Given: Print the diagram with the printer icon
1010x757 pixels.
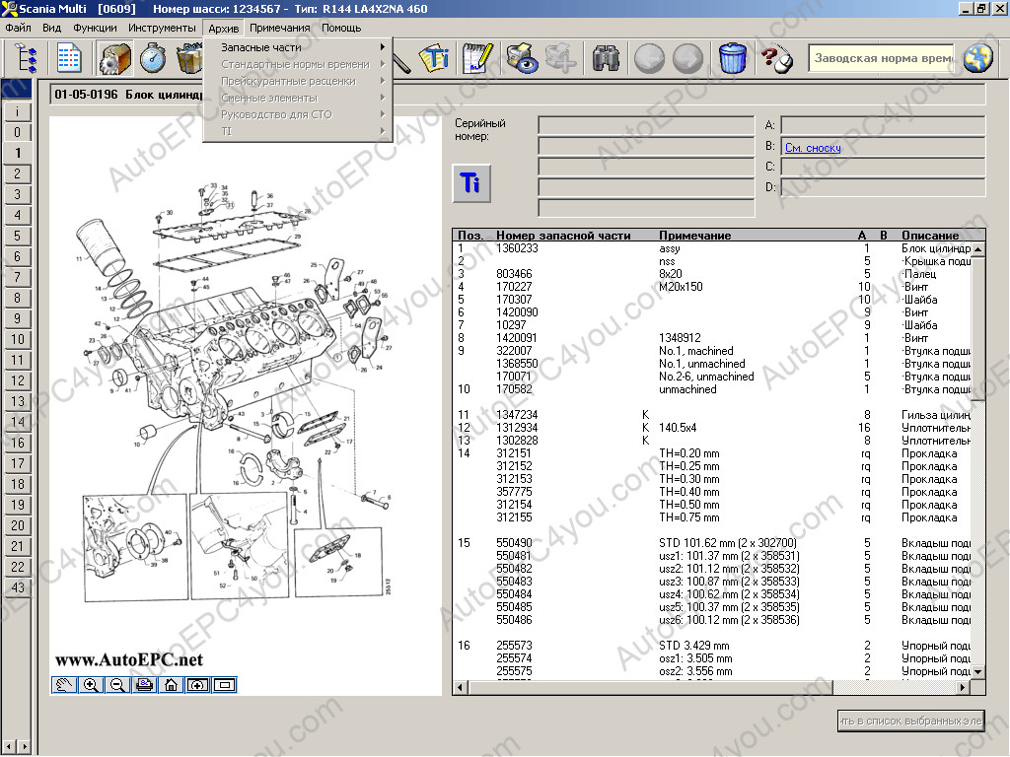Looking at the screenshot, I should 144,685.
